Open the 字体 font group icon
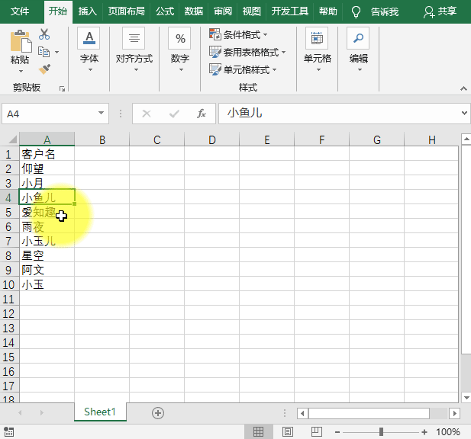 [x=89, y=38]
